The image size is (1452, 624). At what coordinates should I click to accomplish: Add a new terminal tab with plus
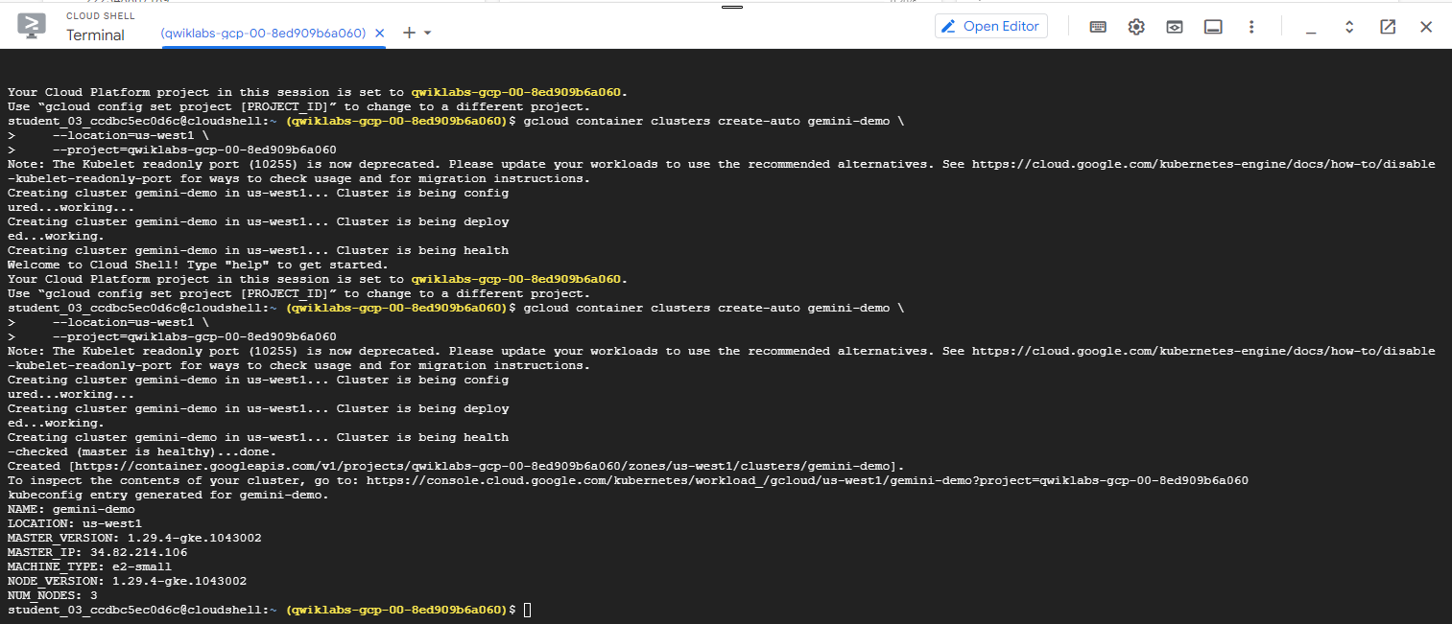pyautogui.click(x=409, y=33)
